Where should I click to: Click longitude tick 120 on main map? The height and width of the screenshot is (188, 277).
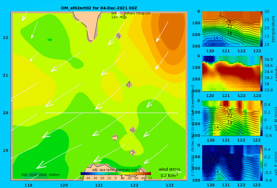64,185
